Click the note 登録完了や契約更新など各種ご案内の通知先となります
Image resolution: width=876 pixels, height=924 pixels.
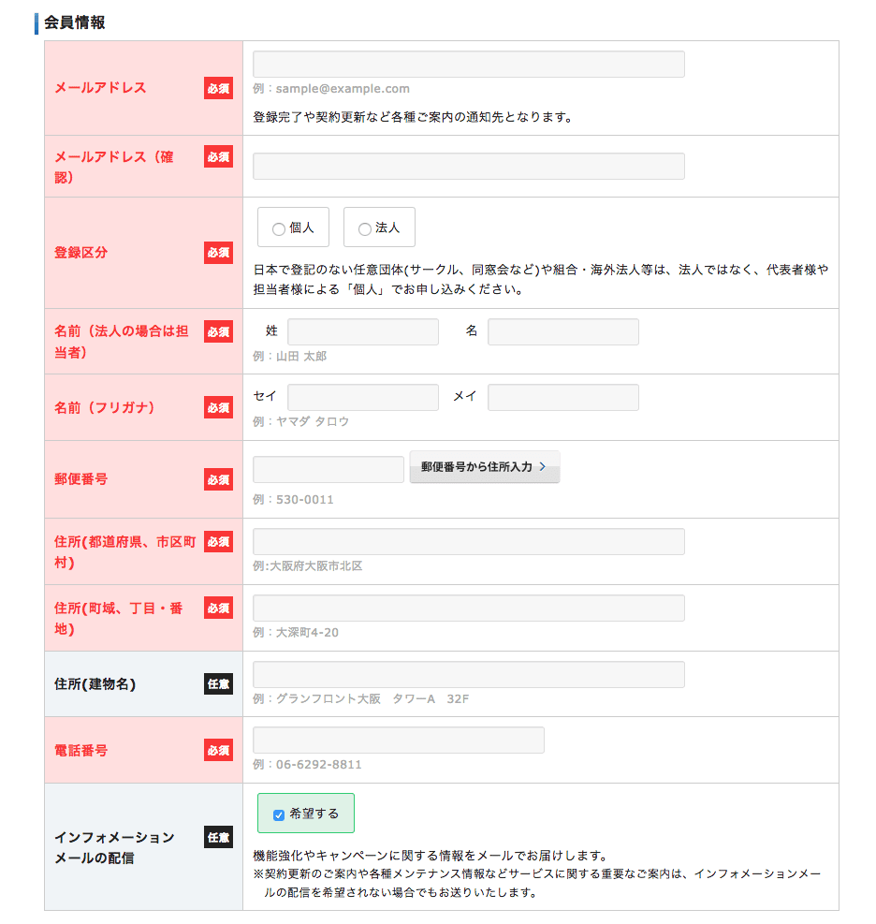[413, 117]
